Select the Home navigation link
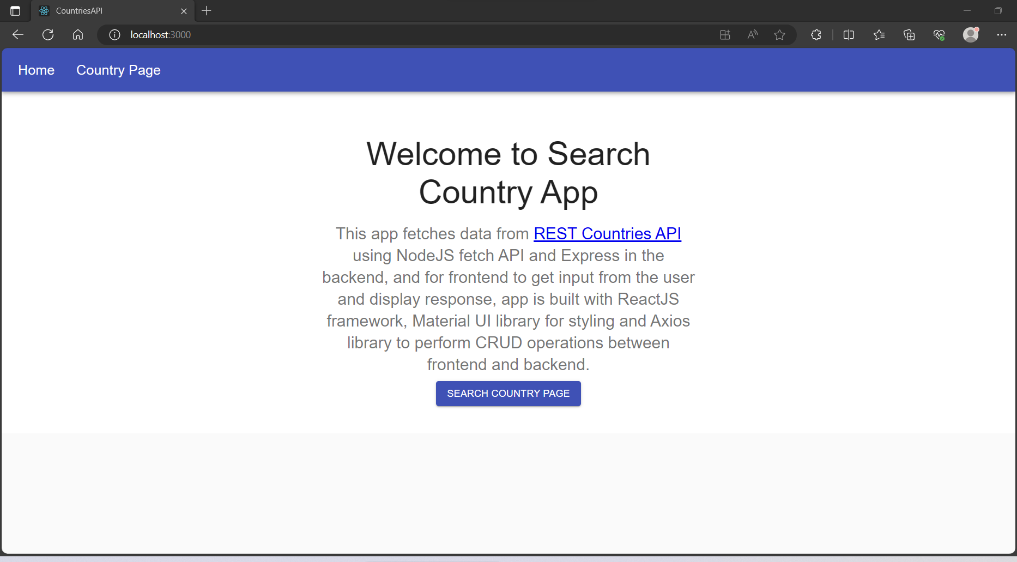The height and width of the screenshot is (562, 1017). [36, 70]
